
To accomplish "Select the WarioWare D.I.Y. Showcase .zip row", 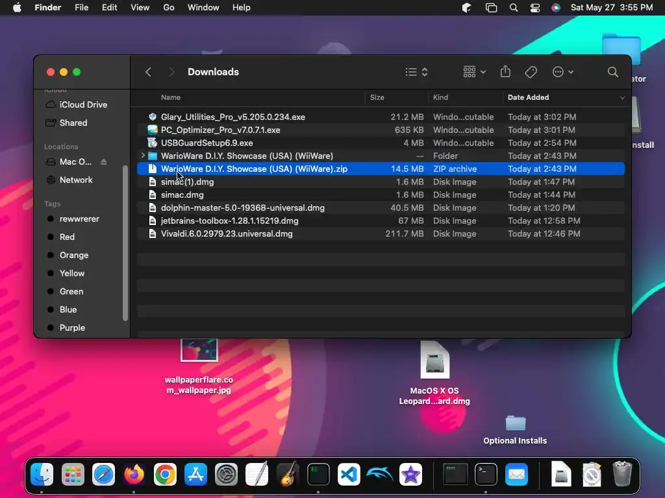I will (x=381, y=169).
